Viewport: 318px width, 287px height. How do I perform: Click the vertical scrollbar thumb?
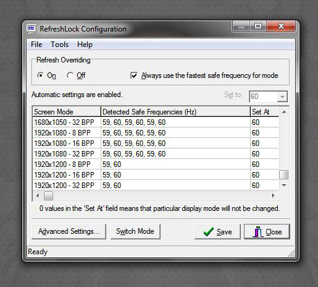284,174
